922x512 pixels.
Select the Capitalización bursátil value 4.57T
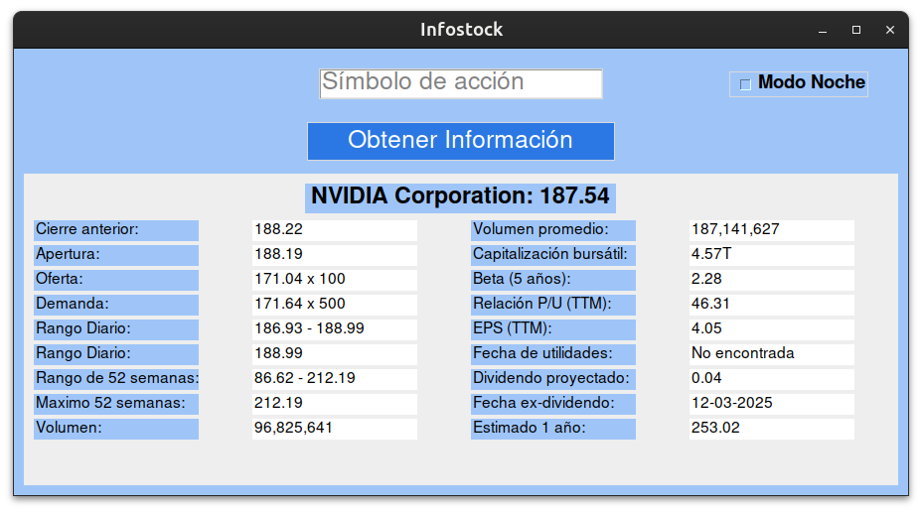point(771,255)
